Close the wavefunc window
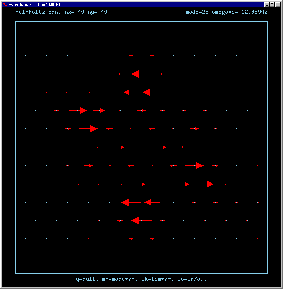This screenshot has width=283, height=289. point(277,4)
